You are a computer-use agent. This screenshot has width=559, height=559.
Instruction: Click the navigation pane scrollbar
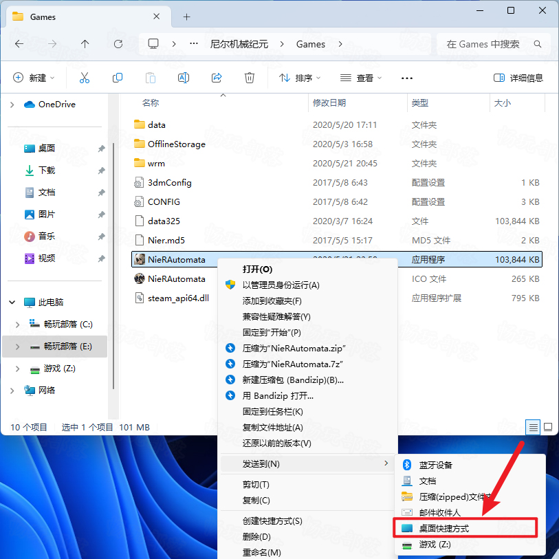pos(113,265)
